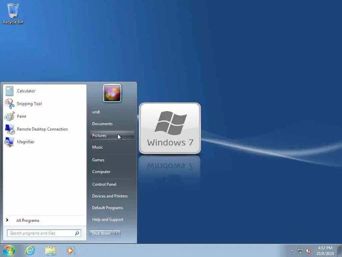
Task: Expand the shut down options arrow
Action: [117, 233]
